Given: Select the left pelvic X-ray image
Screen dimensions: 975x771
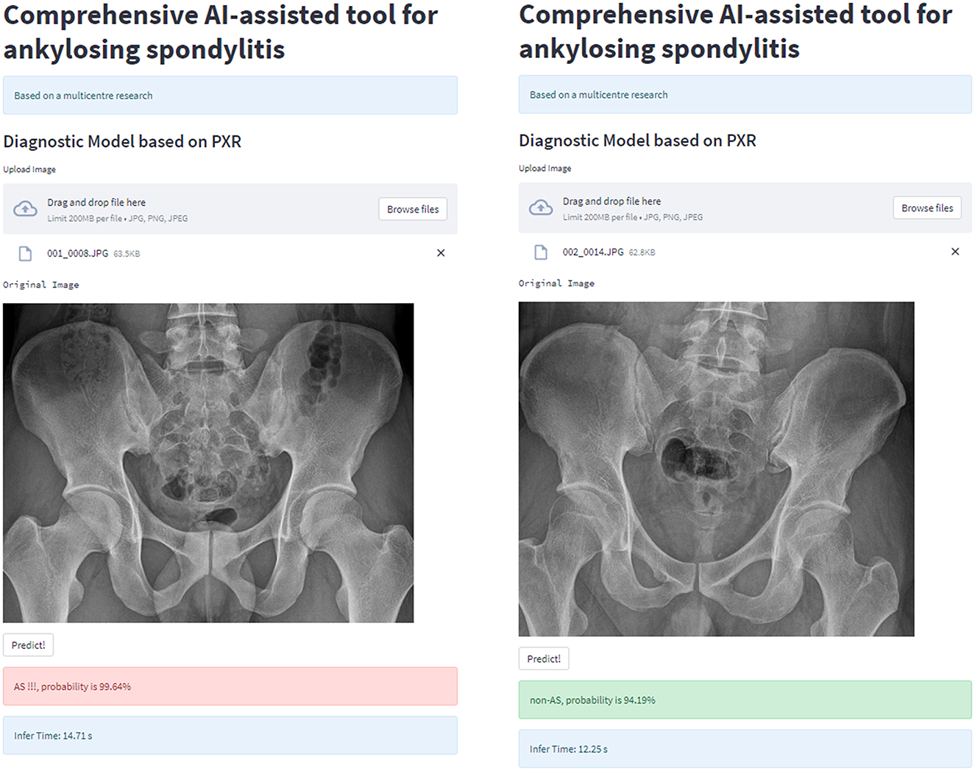Looking at the screenshot, I should 208,463.
